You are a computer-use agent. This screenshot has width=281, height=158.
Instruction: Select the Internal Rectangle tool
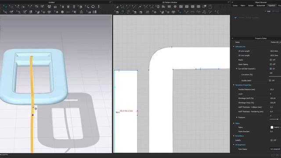point(187,7)
